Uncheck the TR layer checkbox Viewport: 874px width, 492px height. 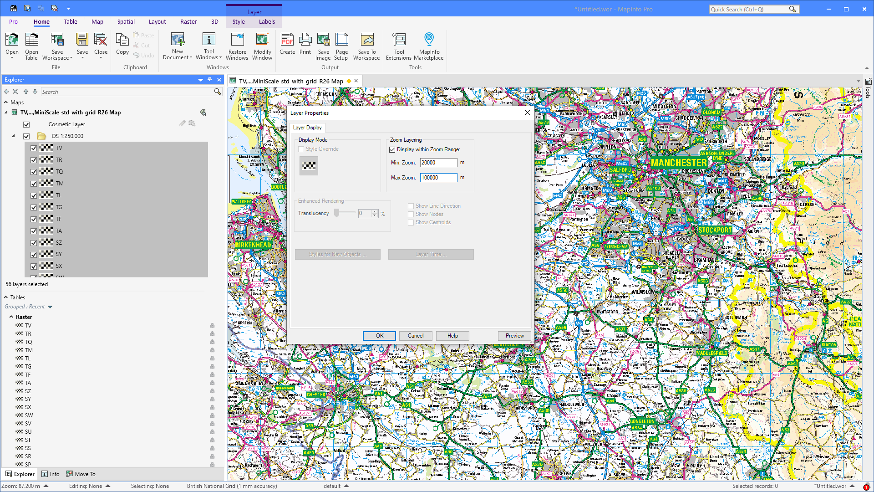pos(34,160)
